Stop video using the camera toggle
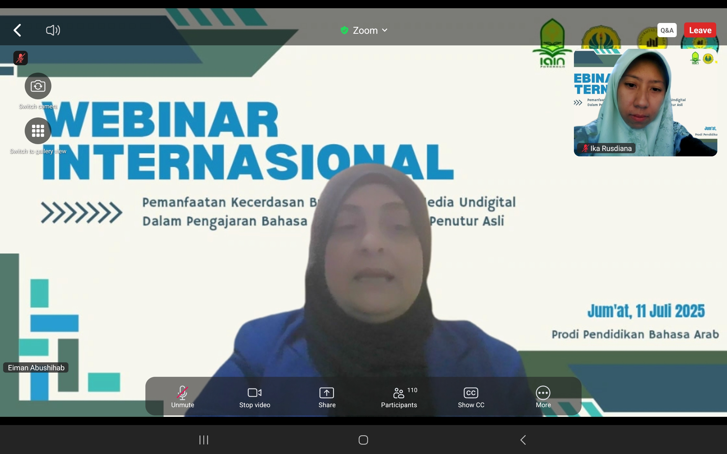The image size is (727, 454). [x=254, y=396]
